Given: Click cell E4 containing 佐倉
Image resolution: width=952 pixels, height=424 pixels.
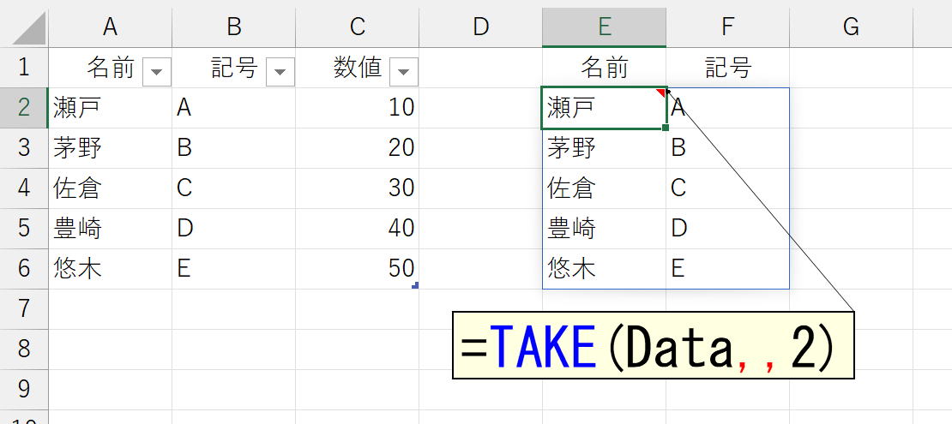Looking at the screenshot, I should click(604, 188).
